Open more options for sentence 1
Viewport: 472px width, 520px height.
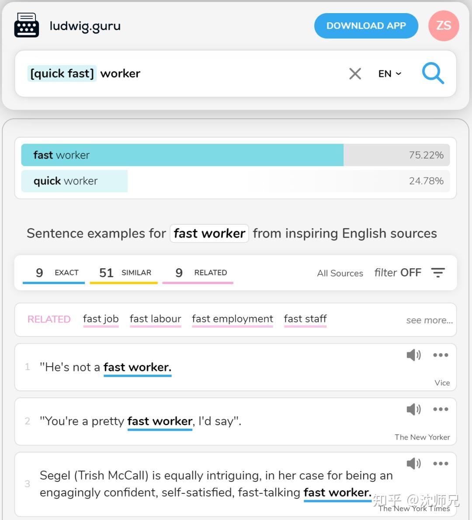coord(441,355)
